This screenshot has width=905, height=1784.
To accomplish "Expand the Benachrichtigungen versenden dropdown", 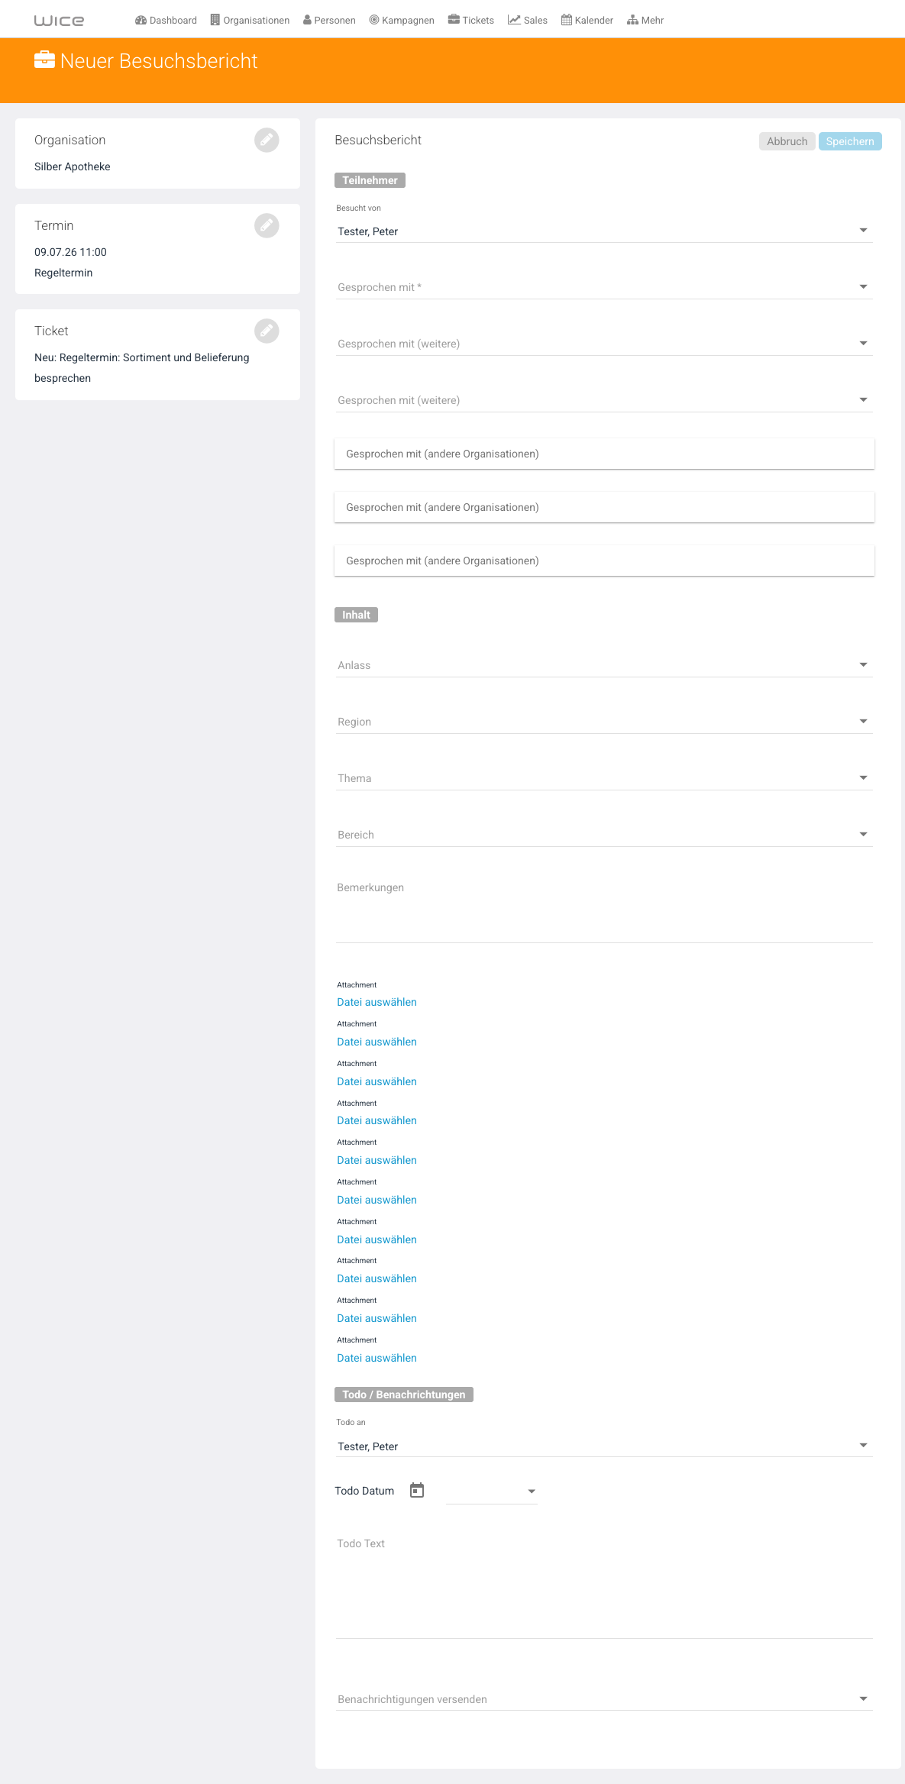I will coord(604,1699).
